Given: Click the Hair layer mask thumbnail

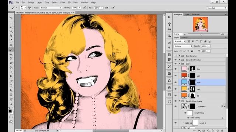Looking at the screenshot, I should point(192,89).
